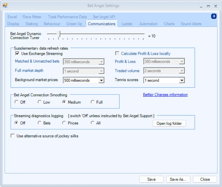Open Full market depth refresh dropdown
Viewport: 222px width, 187px height.
[101, 71]
